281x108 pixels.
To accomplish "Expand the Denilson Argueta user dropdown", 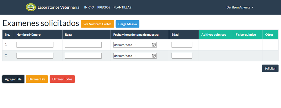I will 240,7.
